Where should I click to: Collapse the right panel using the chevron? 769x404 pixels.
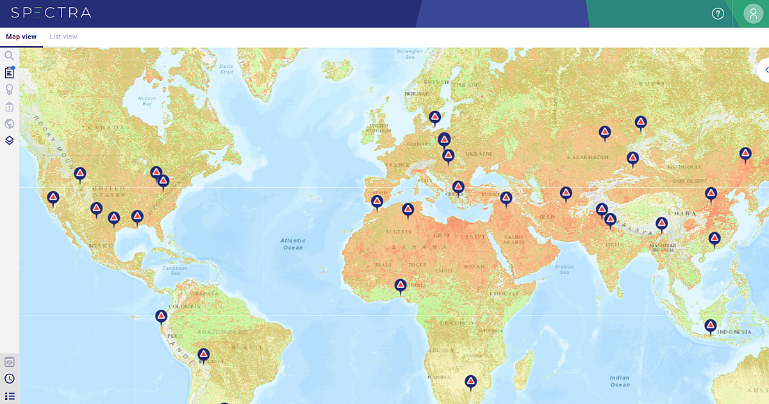point(766,71)
